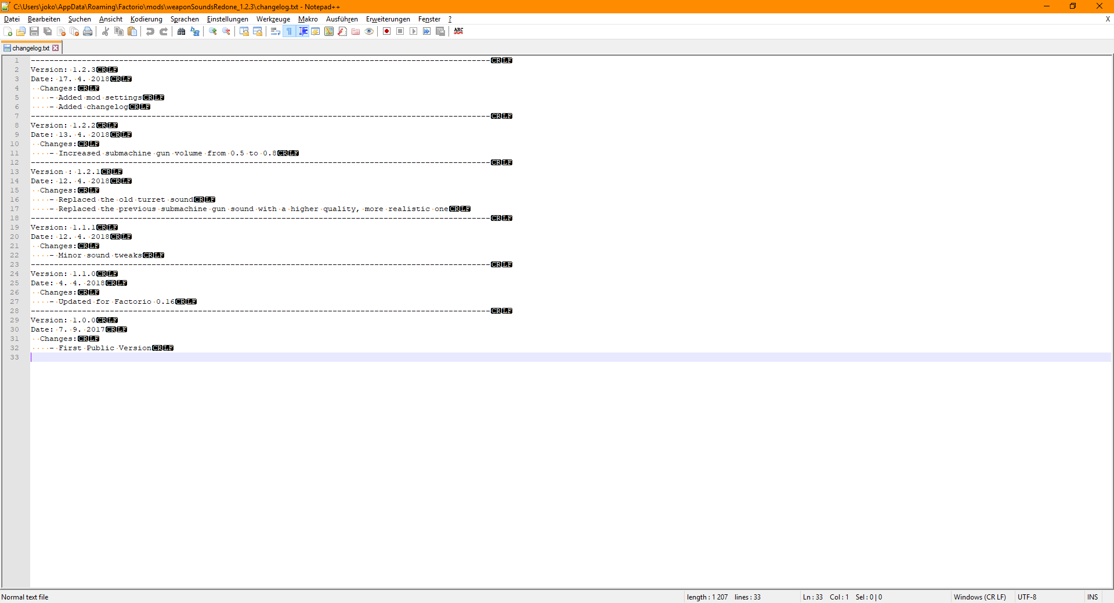Click the 'Normal text file' status label
The height and width of the screenshot is (603, 1114).
[x=25, y=597]
